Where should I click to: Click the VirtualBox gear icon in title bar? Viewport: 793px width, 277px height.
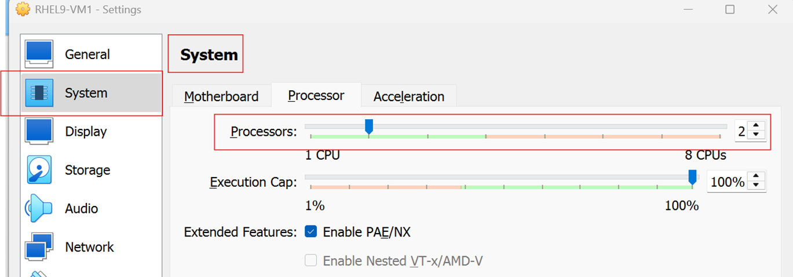23,10
